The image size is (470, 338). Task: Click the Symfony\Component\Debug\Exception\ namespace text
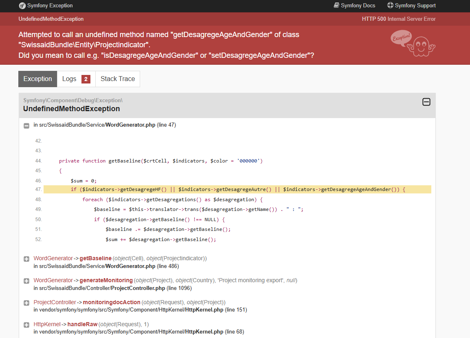(73, 100)
